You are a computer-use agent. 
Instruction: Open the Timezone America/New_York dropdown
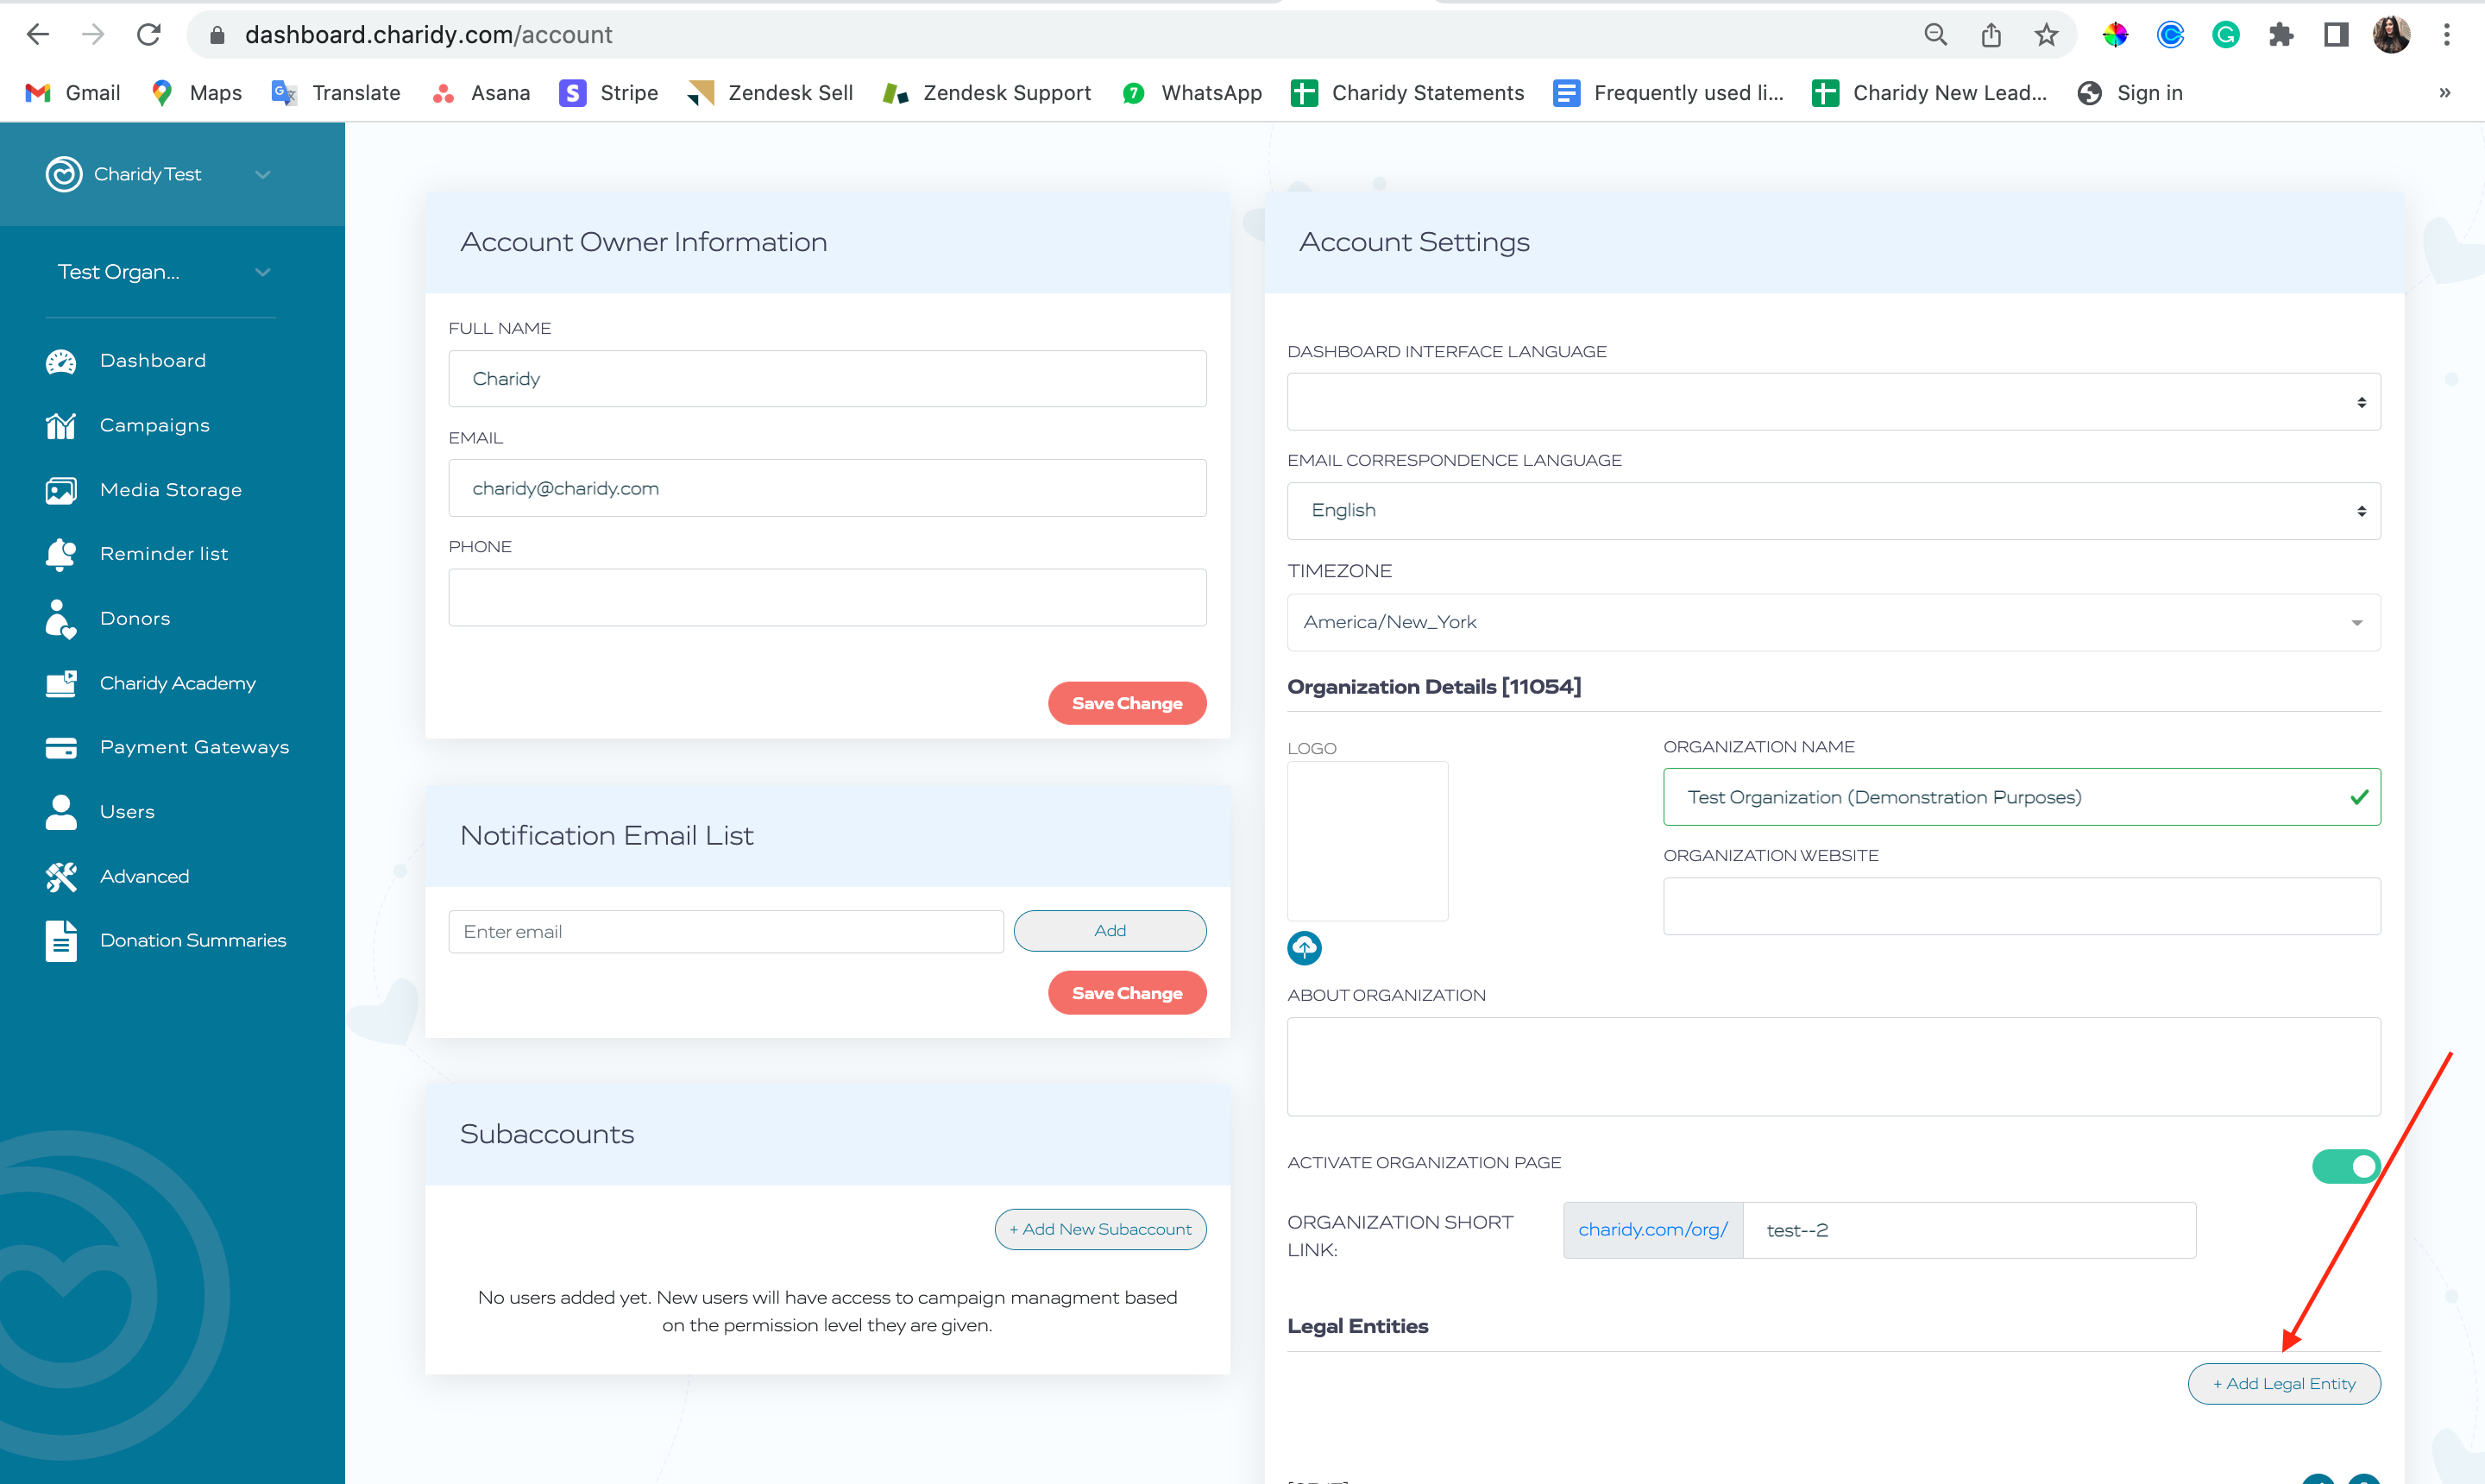[1833, 622]
